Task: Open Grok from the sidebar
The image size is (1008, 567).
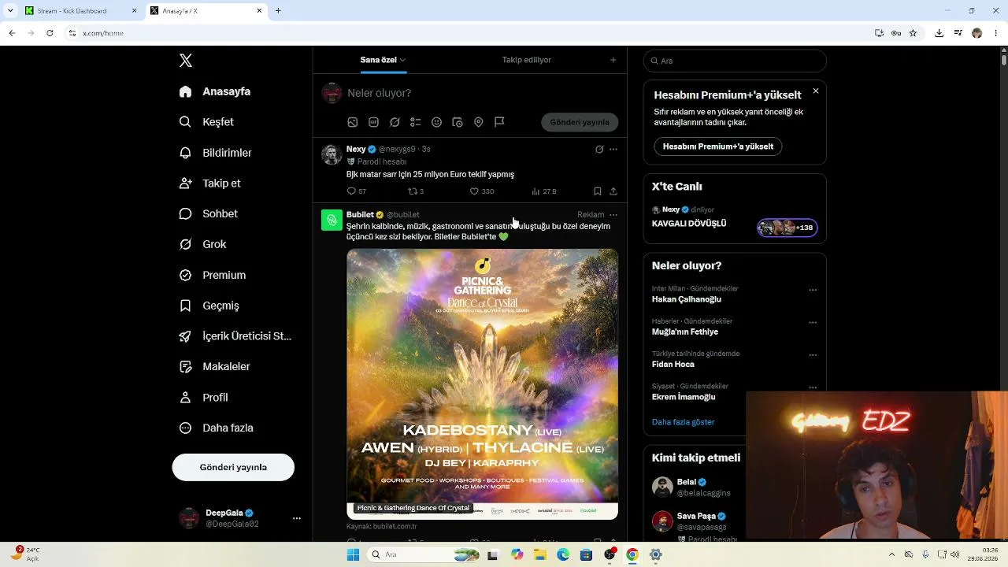Action: click(x=203, y=244)
